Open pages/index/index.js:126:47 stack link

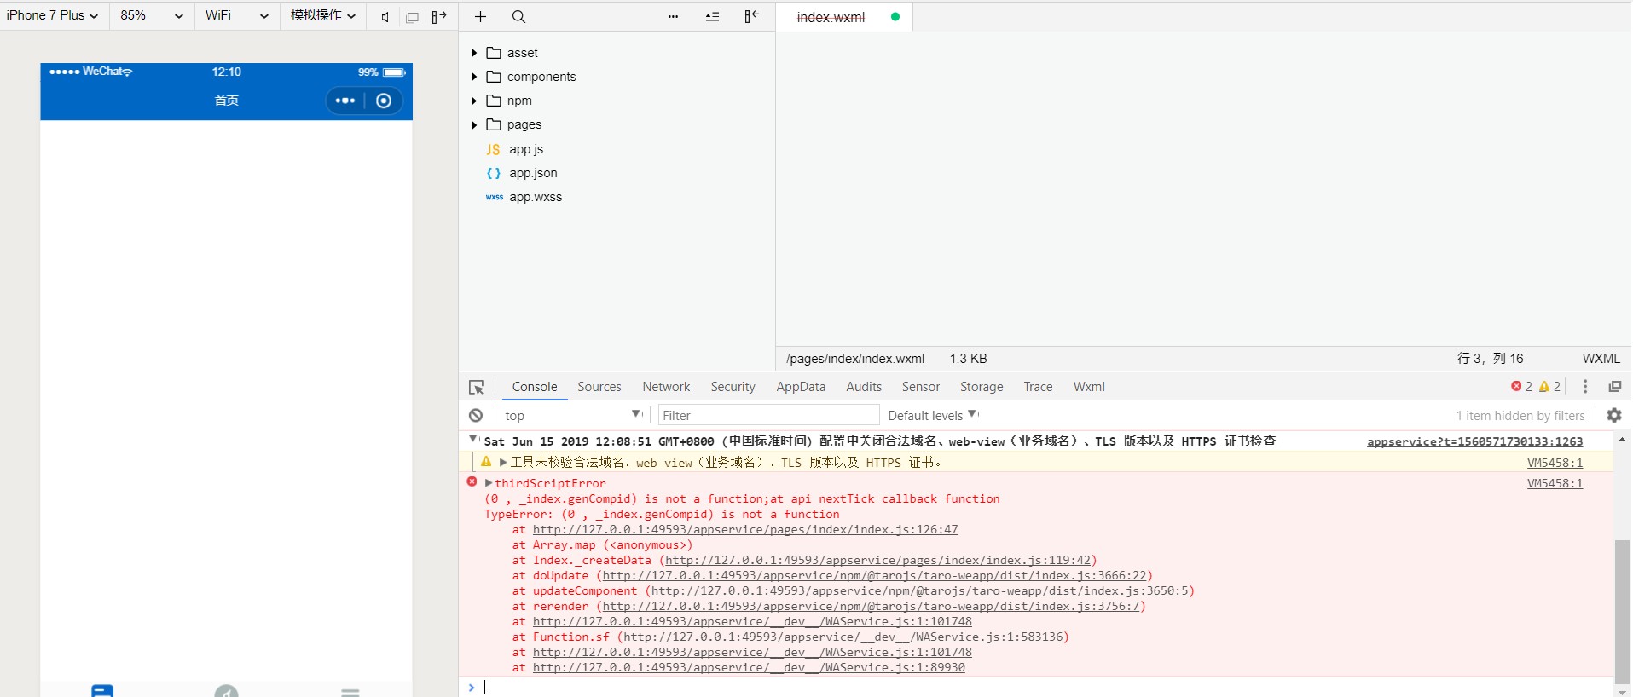coord(745,529)
